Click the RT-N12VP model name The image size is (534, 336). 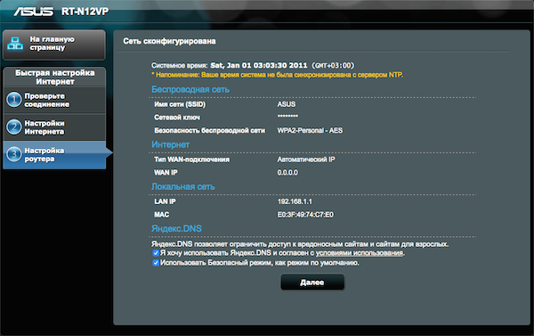point(85,12)
